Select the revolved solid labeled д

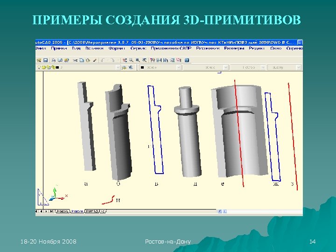click(x=188, y=132)
